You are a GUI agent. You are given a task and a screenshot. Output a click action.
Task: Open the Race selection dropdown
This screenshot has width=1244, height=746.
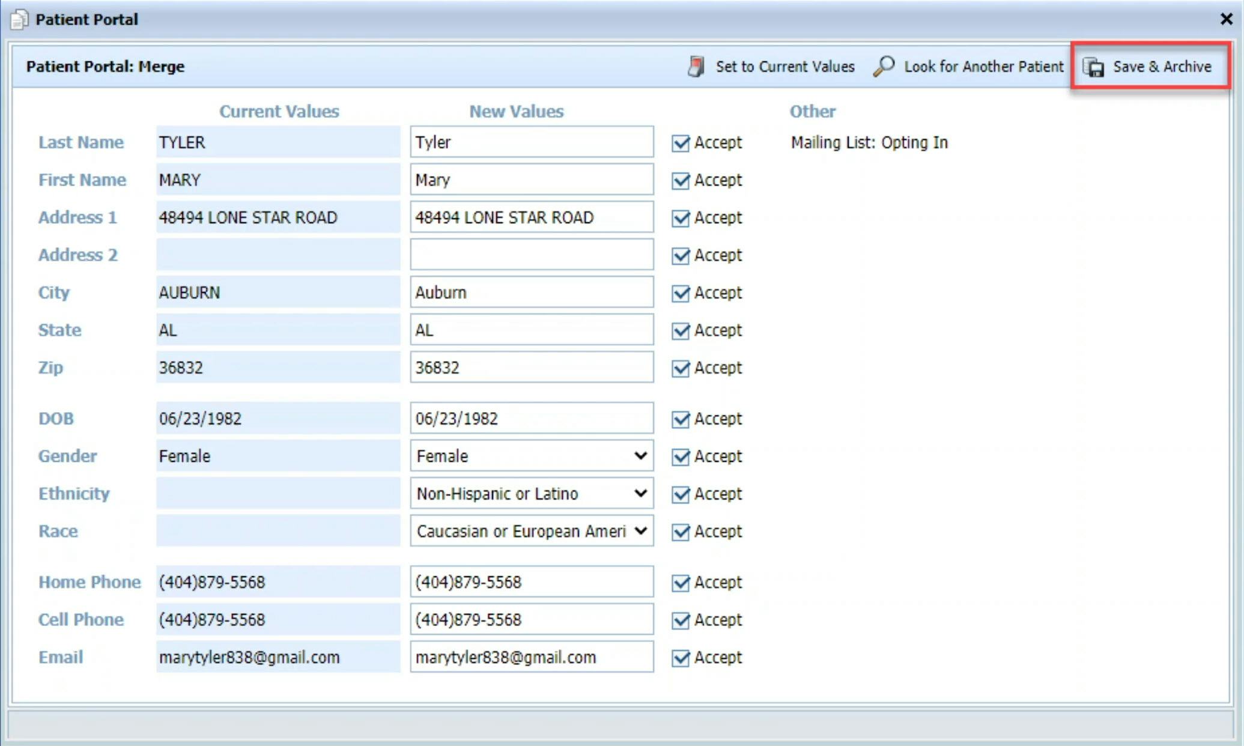coord(640,531)
